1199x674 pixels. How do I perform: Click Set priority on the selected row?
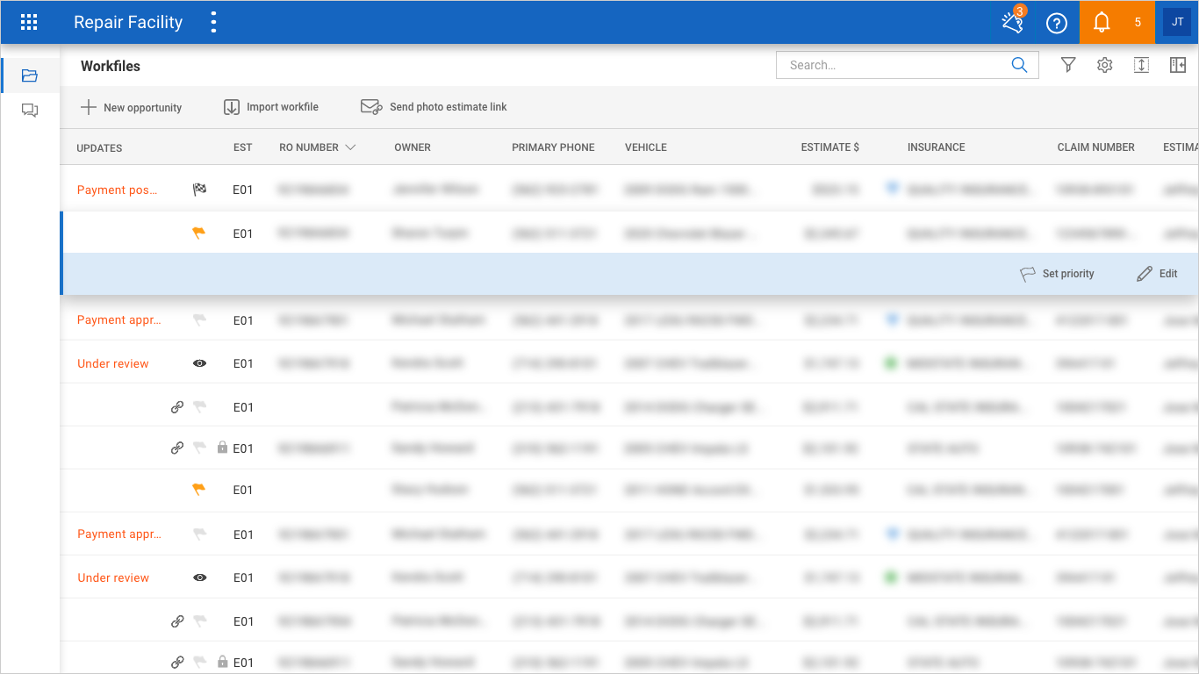(1057, 274)
